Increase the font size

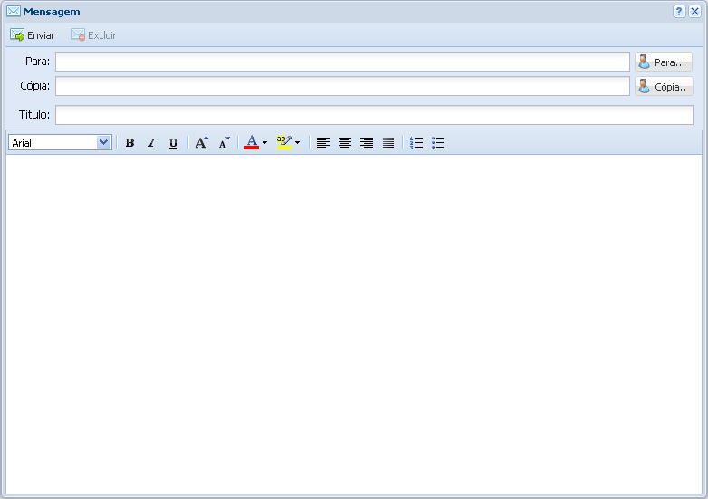tap(201, 143)
